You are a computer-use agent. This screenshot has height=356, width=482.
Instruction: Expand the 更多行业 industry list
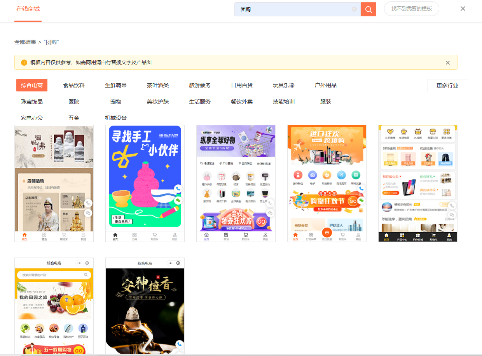tap(447, 86)
